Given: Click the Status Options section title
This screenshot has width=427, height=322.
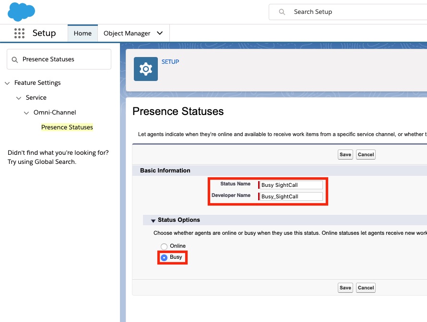Looking at the screenshot, I should 179,220.
